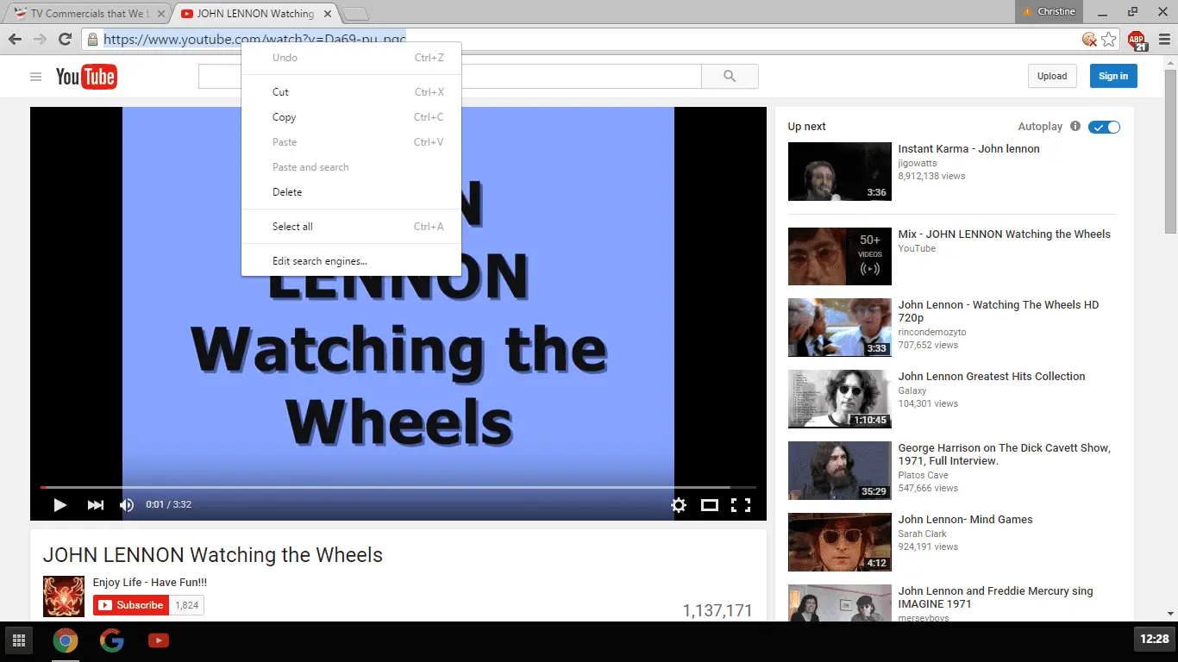Enter full screen video mode
Screen dimensions: 1178x662
741,505
